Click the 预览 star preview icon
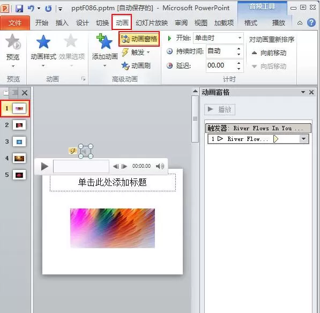This screenshot has height=313, width=320. 13,42
